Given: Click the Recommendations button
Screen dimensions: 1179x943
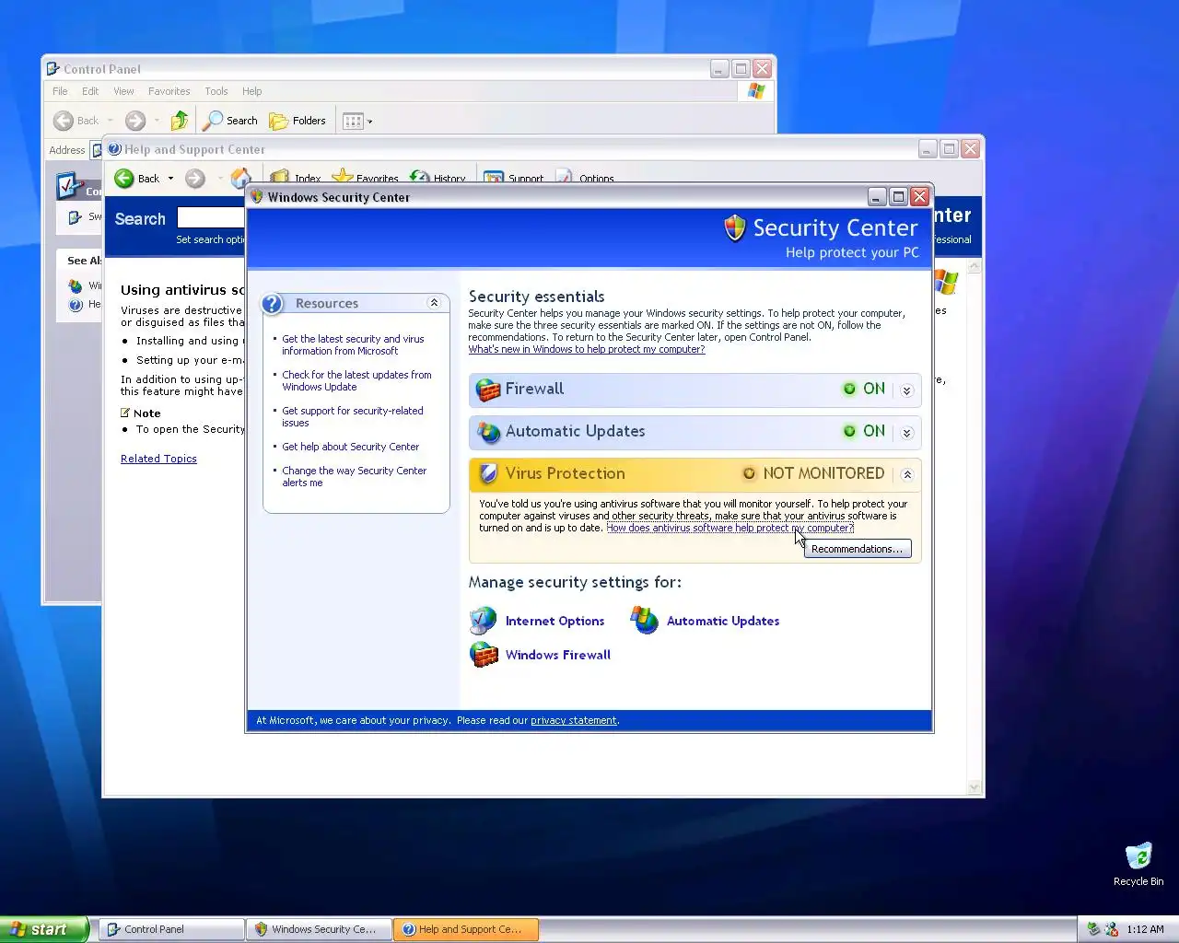Looking at the screenshot, I should pyautogui.click(x=858, y=549).
